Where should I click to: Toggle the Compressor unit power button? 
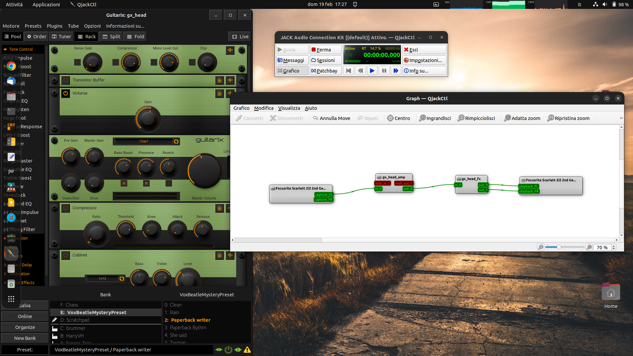coord(66,208)
